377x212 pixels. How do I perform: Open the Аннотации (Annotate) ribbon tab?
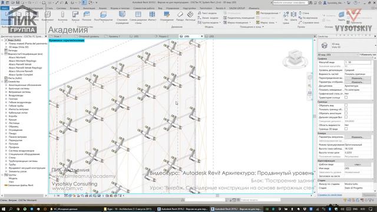point(89,8)
